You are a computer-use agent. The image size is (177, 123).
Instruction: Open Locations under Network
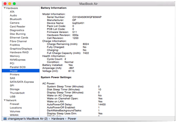[x=16, y=108]
